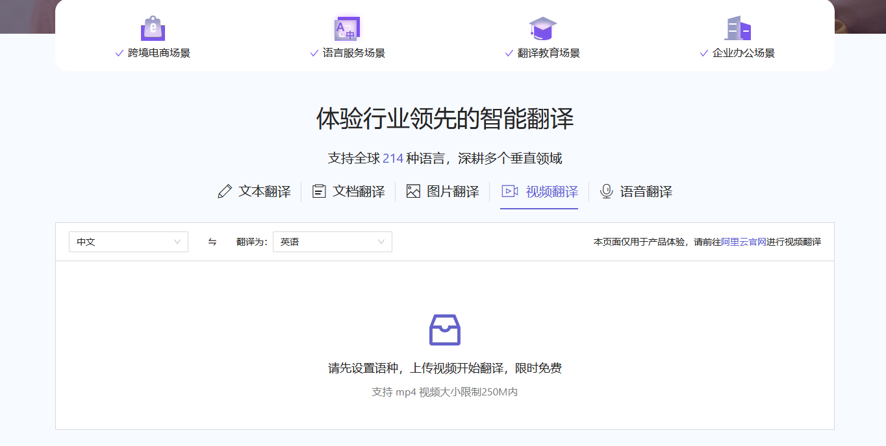Click the picture icon for 图片翻译
The image size is (886, 446).
pyautogui.click(x=413, y=191)
